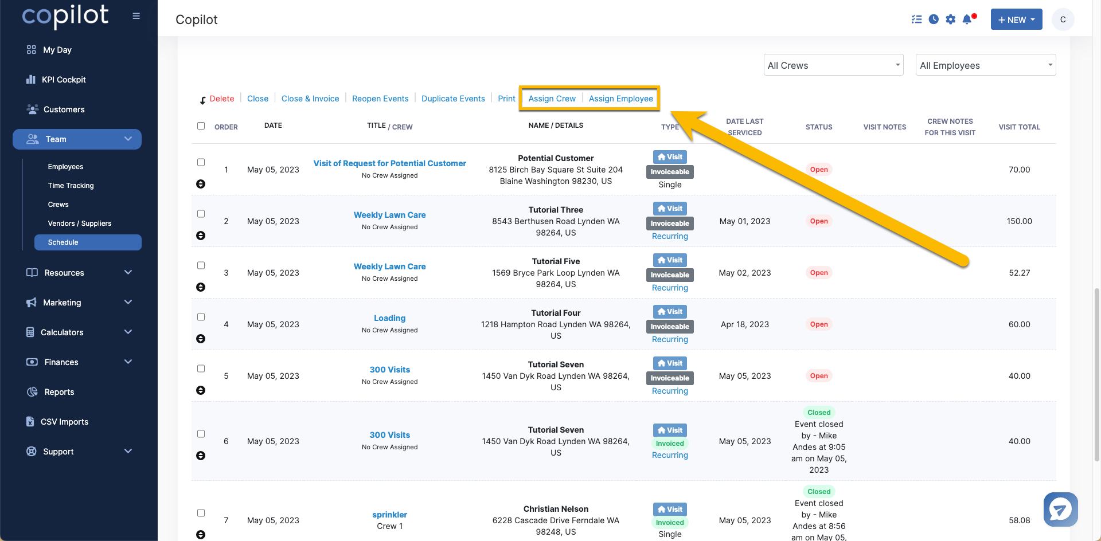Click Assign Crew action
The image size is (1101, 541).
click(x=552, y=99)
